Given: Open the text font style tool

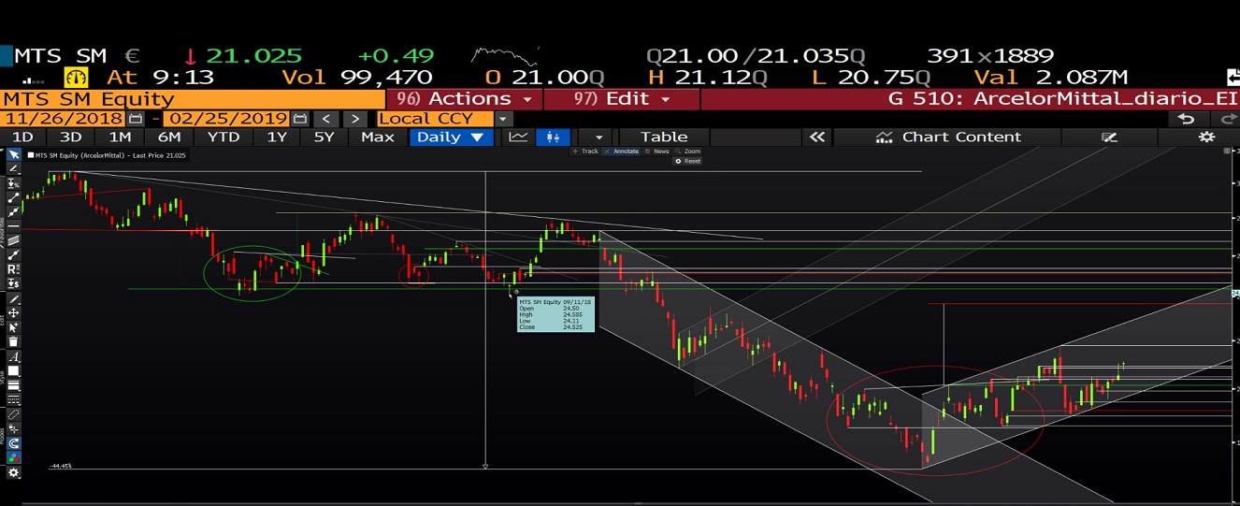Looking at the screenshot, I should click(x=13, y=356).
